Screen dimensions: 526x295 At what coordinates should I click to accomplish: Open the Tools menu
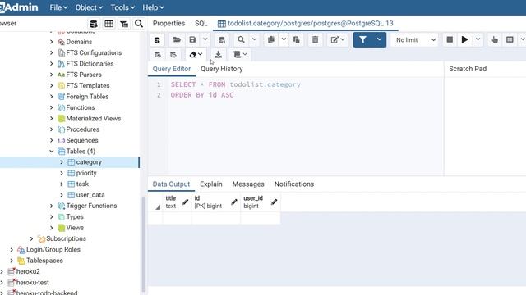click(x=122, y=7)
